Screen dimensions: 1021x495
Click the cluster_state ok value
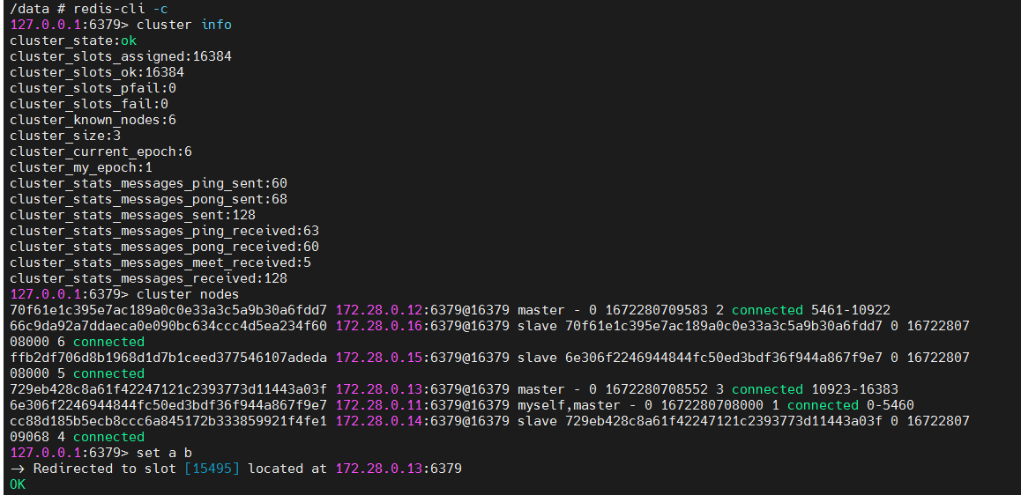pos(128,41)
